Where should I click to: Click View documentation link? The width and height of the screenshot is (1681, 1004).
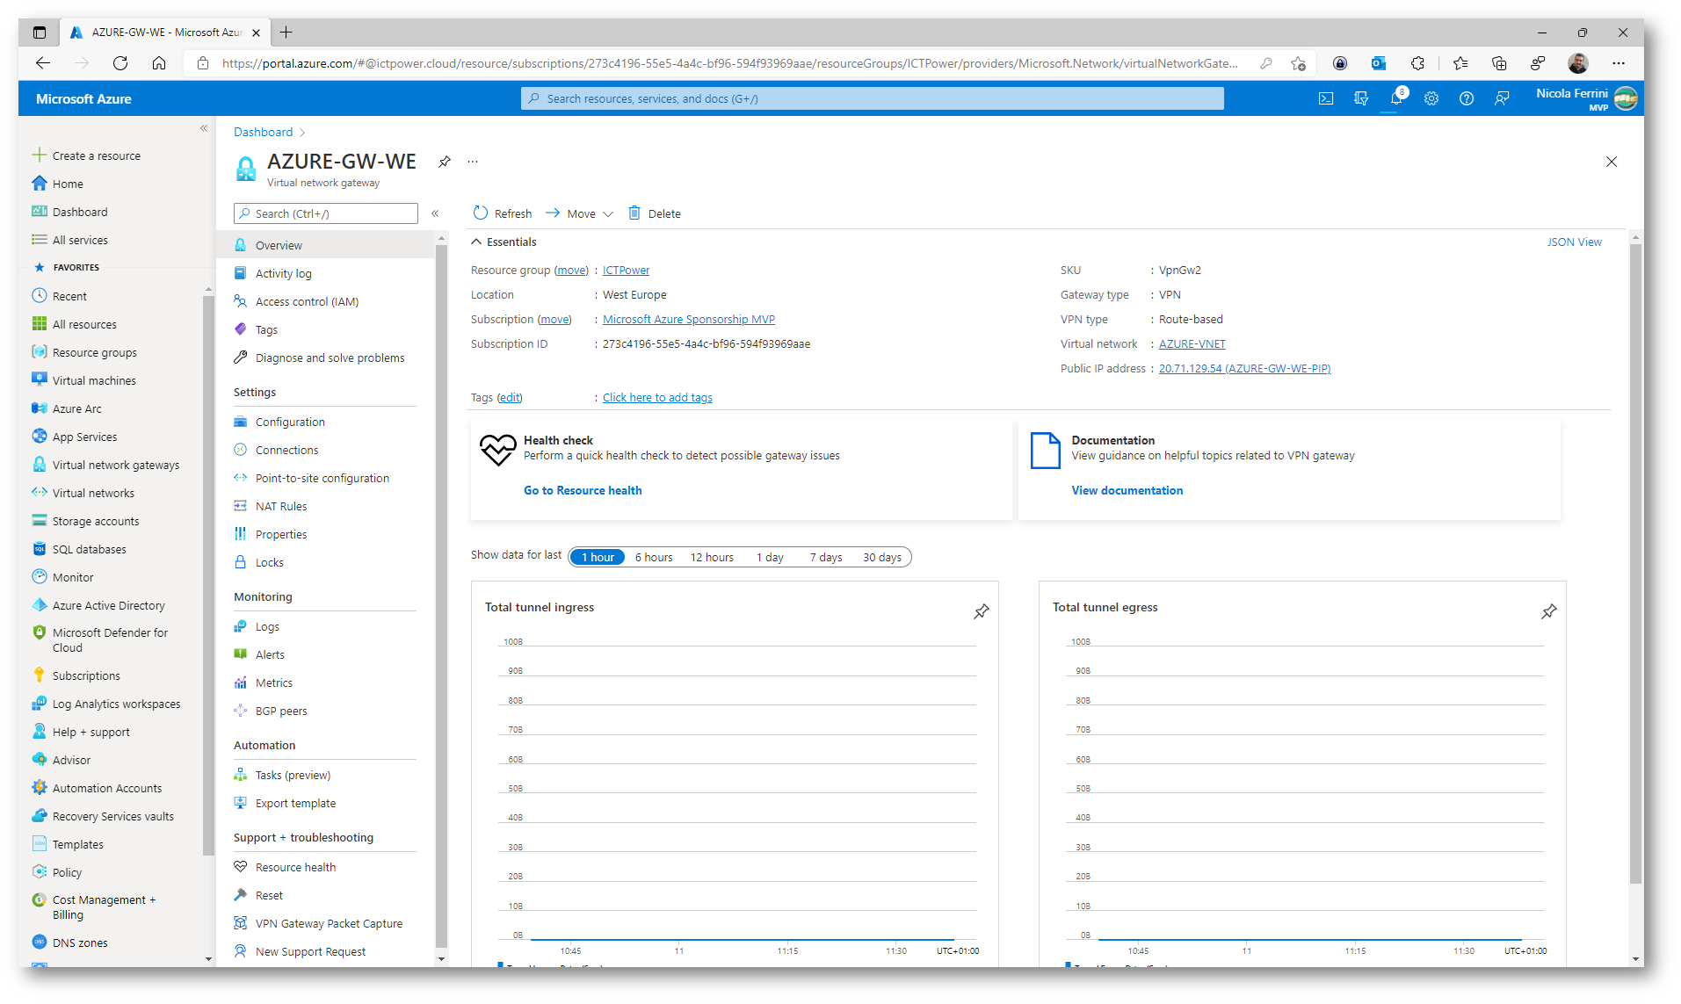[x=1127, y=490]
